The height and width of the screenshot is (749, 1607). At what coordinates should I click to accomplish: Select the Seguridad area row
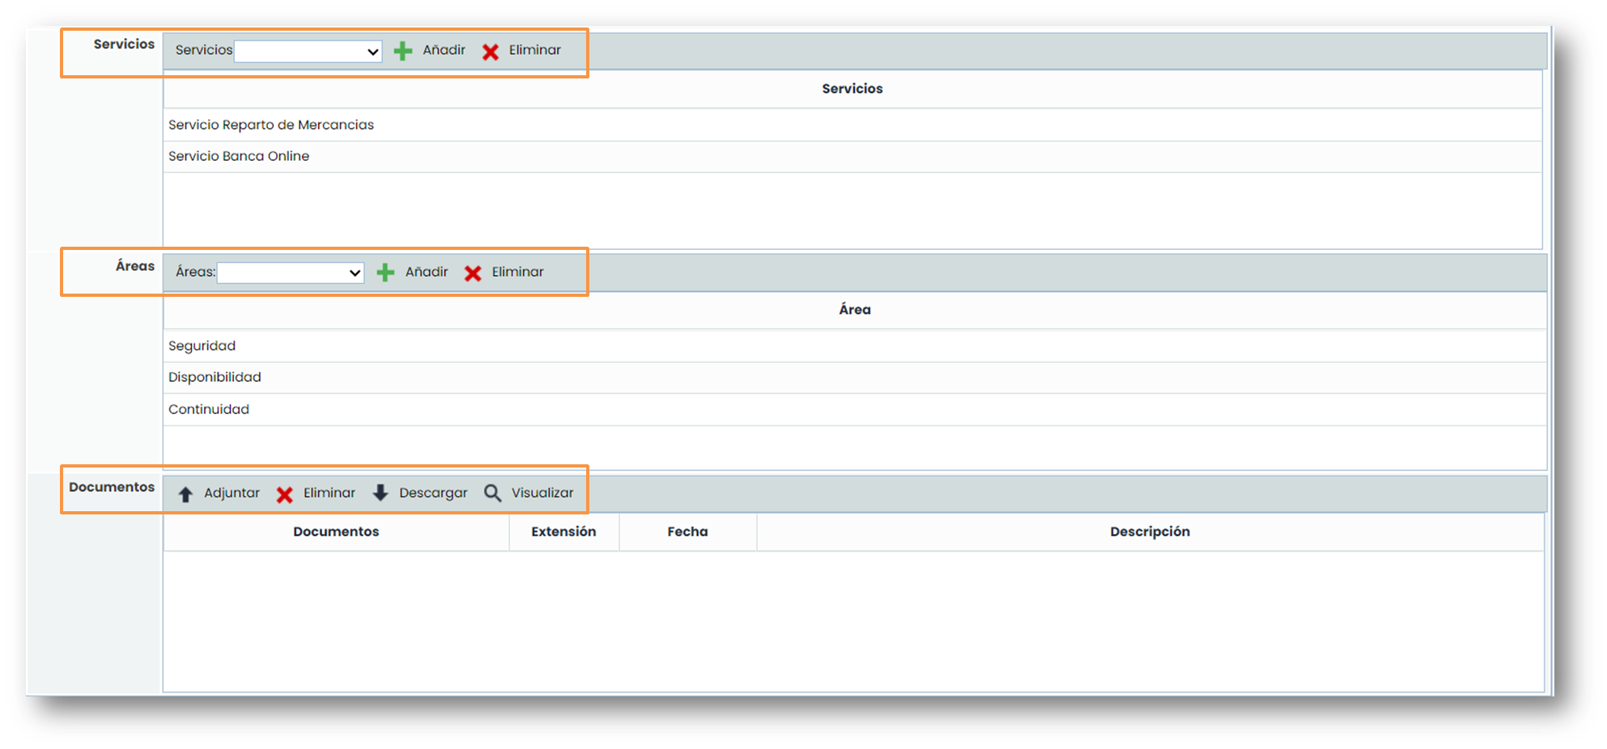pyautogui.click(x=202, y=346)
